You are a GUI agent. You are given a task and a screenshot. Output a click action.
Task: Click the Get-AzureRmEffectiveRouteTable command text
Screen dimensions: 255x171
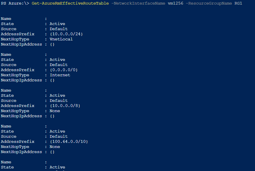coord(70,3)
